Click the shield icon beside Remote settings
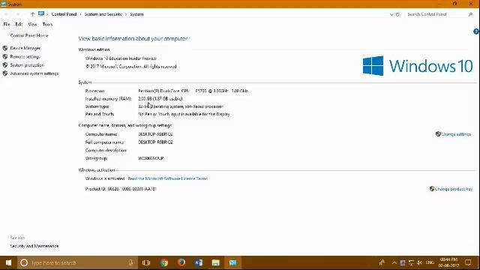Image resolution: width=480 pixels, height=270 pixels. pyautogui.click(x=5, y=57)
